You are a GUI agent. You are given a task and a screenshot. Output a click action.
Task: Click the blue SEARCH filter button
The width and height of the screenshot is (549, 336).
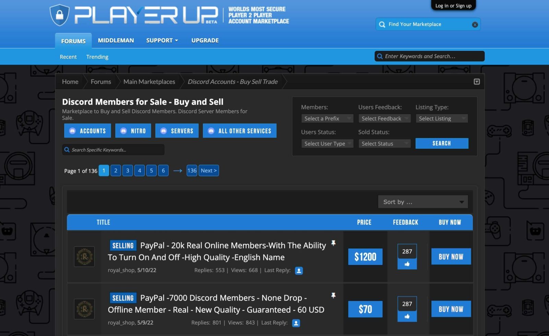pyautogui.click(x=442, y=143)
